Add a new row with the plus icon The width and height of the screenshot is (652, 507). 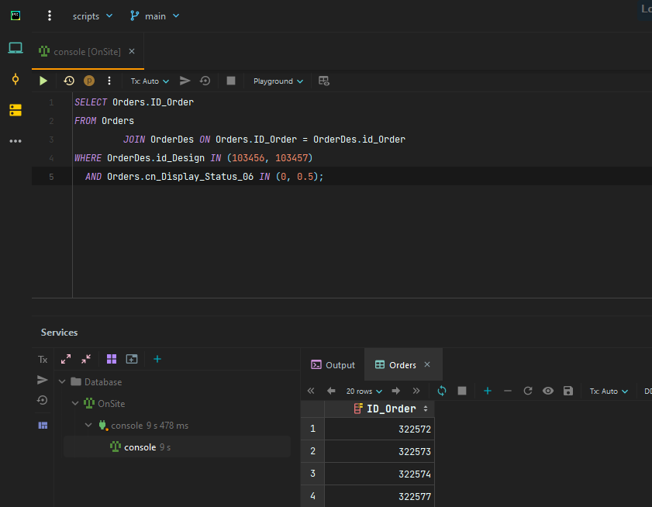tap(487, 391)
